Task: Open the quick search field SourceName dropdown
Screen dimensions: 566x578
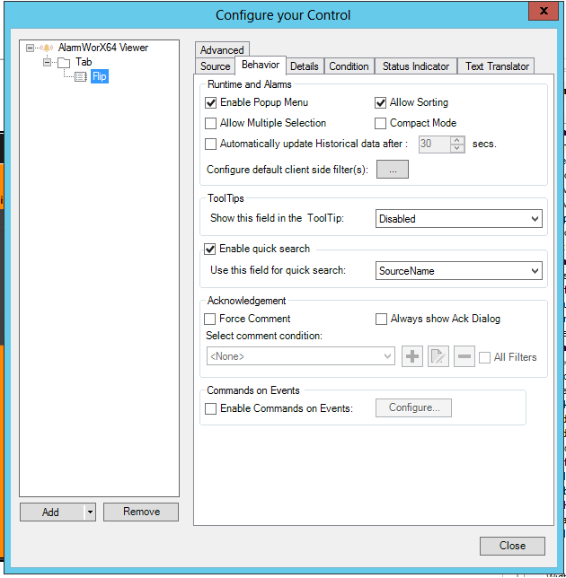Action: point(535,271)
